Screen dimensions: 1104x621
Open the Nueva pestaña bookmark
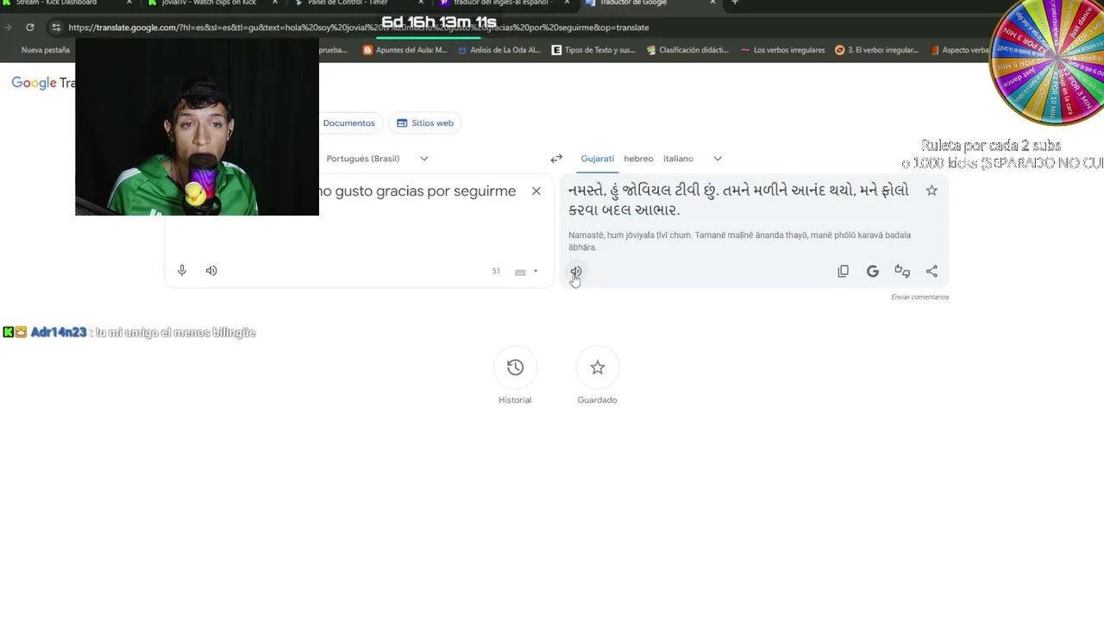[45, 50]
